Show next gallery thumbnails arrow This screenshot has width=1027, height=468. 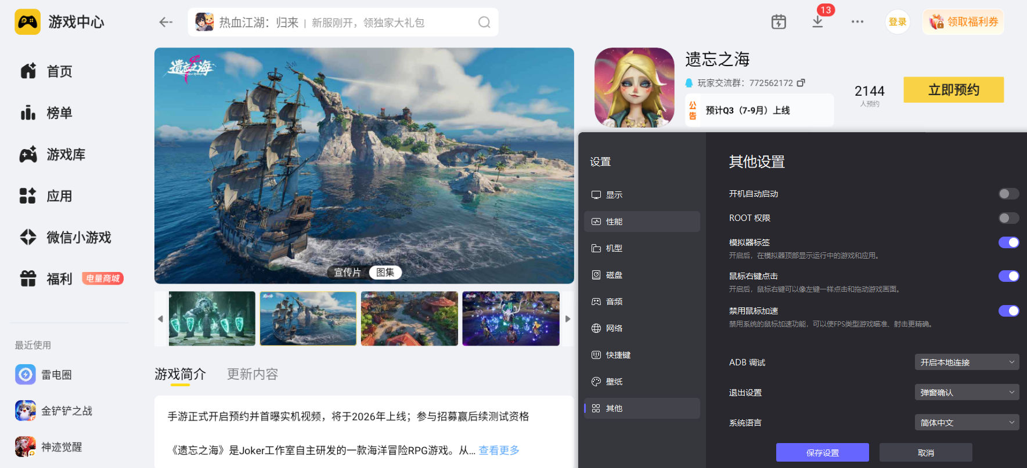click(568, 318)
